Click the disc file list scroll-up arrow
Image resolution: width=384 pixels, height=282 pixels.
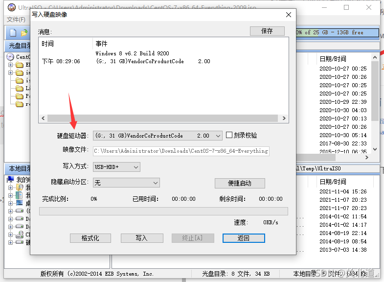[375, 57]
